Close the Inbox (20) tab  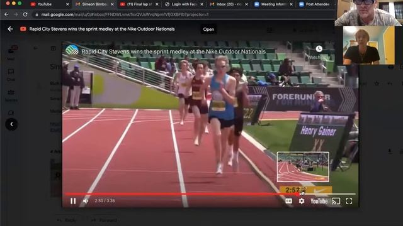pos(246,4)
